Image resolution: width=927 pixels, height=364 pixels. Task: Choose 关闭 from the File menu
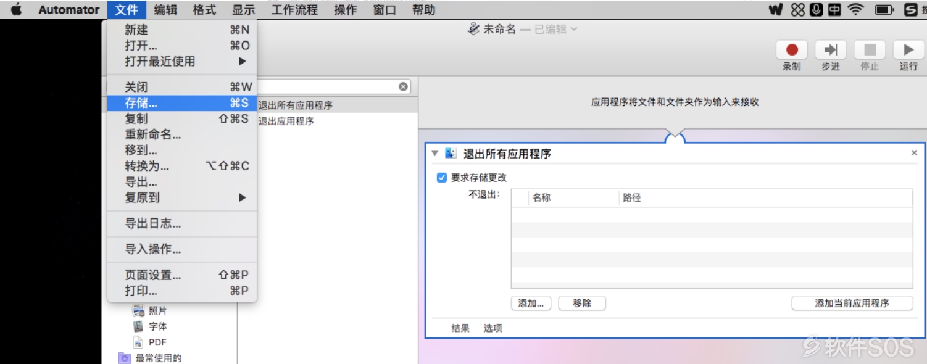click(182, 87)
